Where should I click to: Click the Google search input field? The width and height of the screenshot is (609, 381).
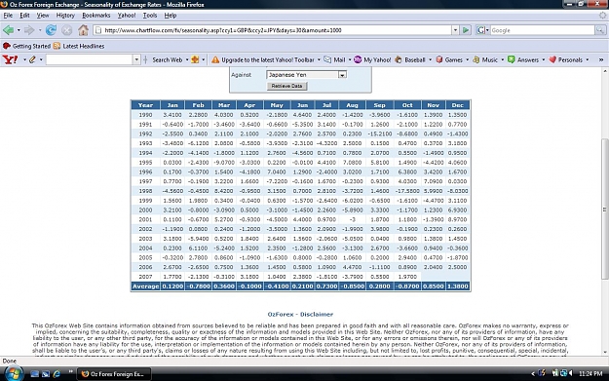[x=542, y=30]
